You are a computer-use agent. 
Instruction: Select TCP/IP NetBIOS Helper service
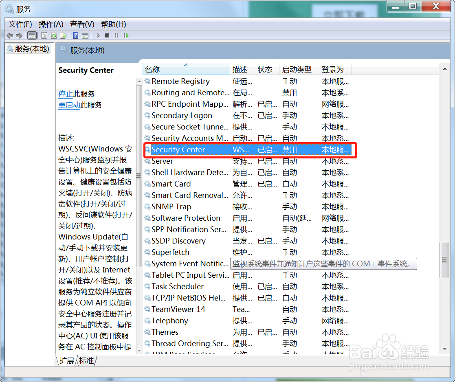pos(248,298)
